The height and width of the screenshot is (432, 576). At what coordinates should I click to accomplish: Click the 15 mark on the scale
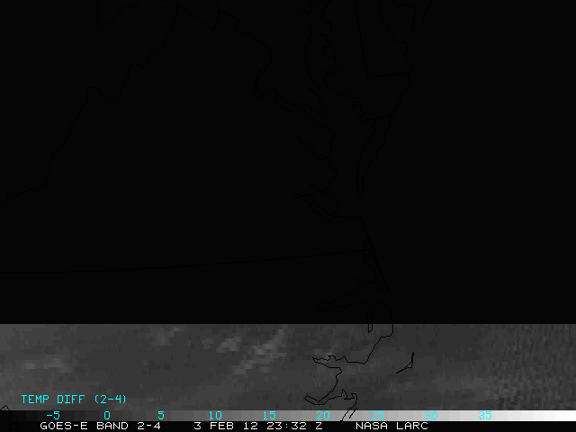268,415
